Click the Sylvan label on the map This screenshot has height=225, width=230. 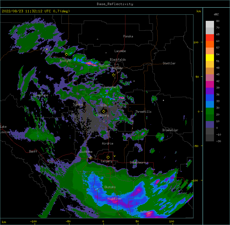click(104, 65)
